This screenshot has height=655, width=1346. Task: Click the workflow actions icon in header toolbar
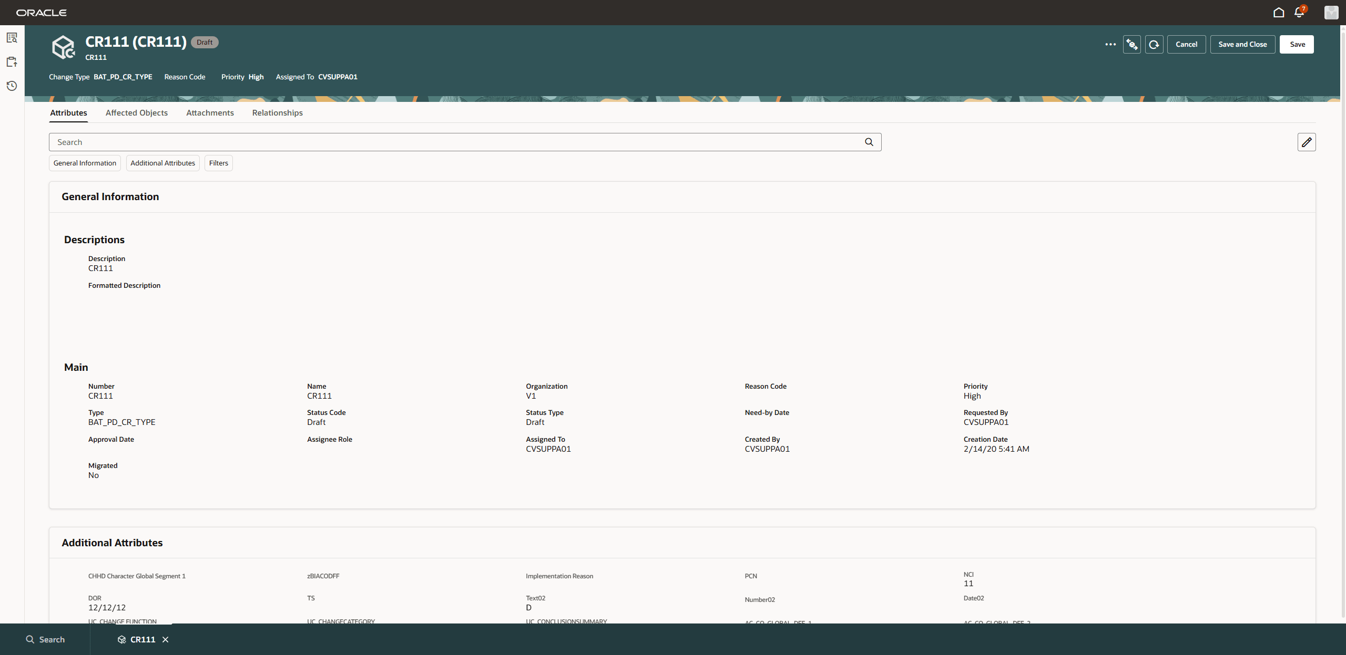[1131, 44]
